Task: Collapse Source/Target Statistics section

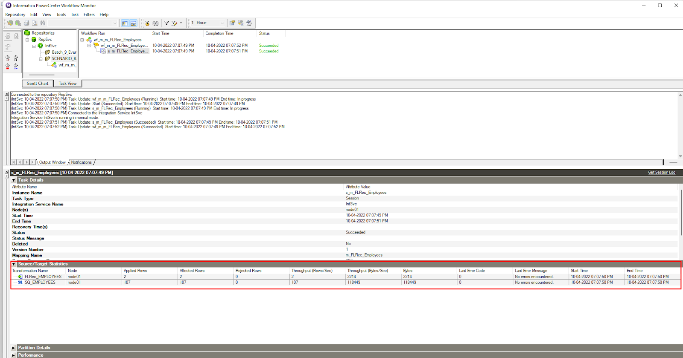Action: (x=14, y=264)
